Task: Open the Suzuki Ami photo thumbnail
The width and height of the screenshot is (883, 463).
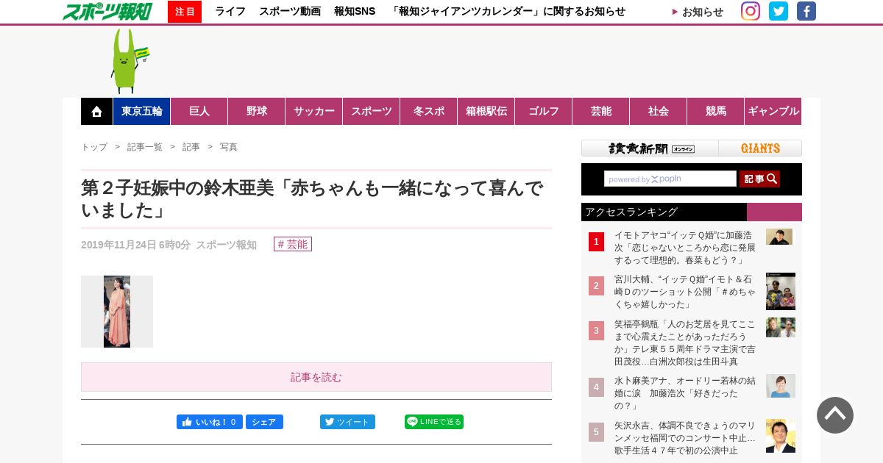Action: pos(117,312)
